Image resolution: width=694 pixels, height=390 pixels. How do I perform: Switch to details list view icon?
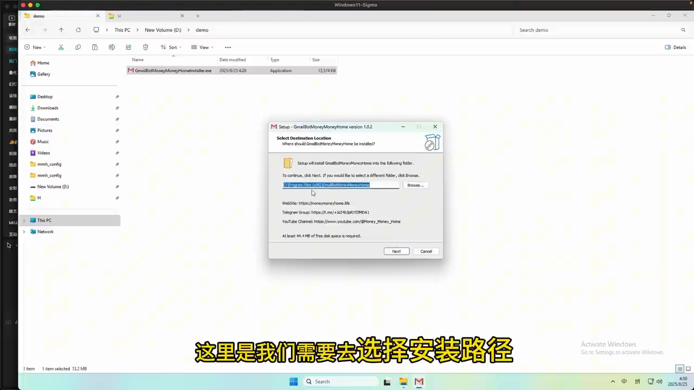[x=679, y=369]
